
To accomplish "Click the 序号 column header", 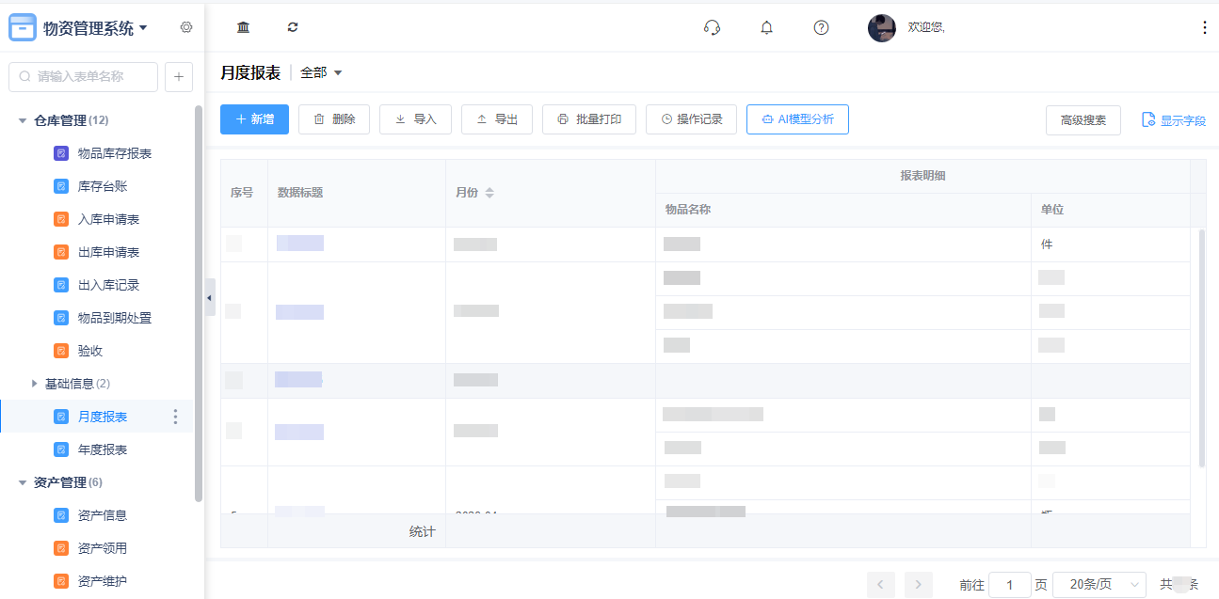I will tap(244, 193).
